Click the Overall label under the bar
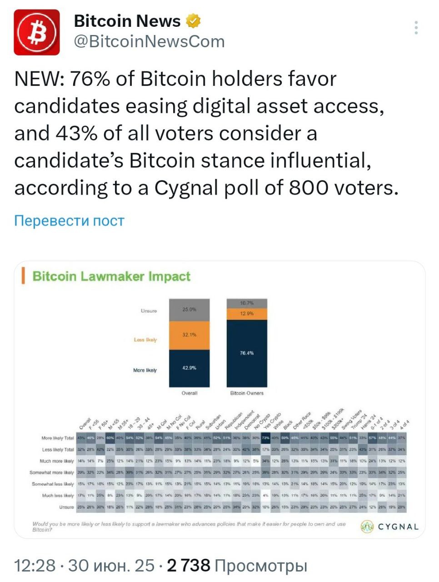The image size is (439, 582). pyautogui.click(x=190, y=393)
